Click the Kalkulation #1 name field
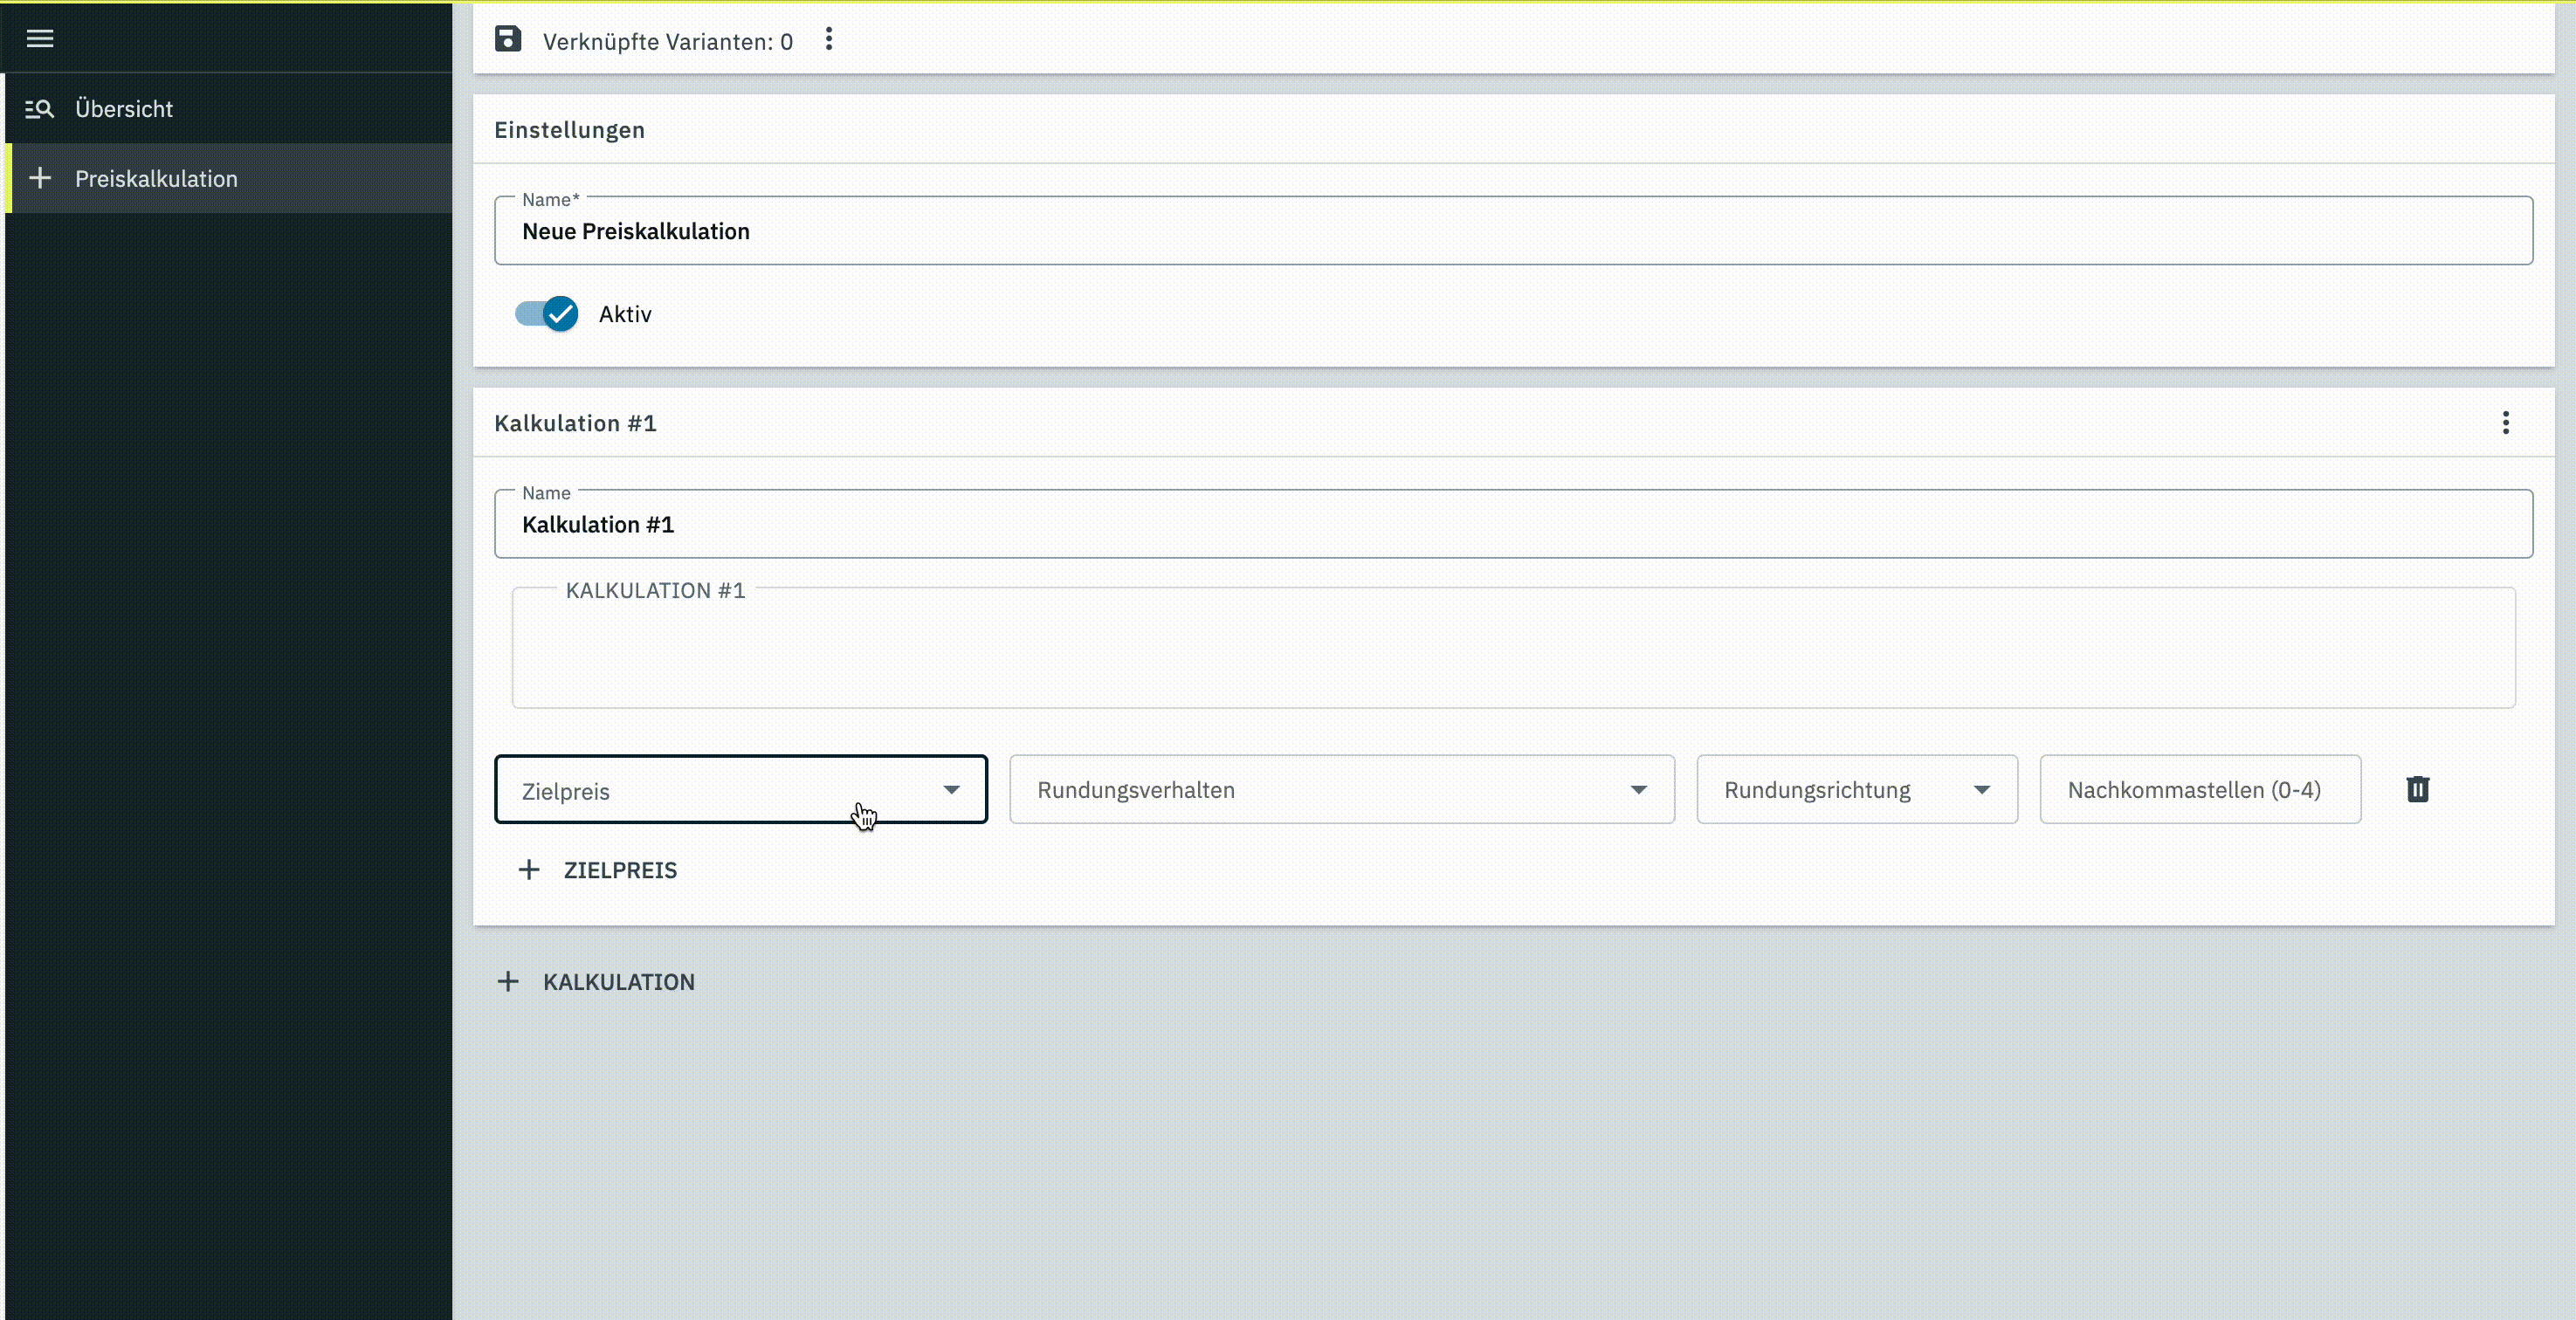 [1513, 524]
